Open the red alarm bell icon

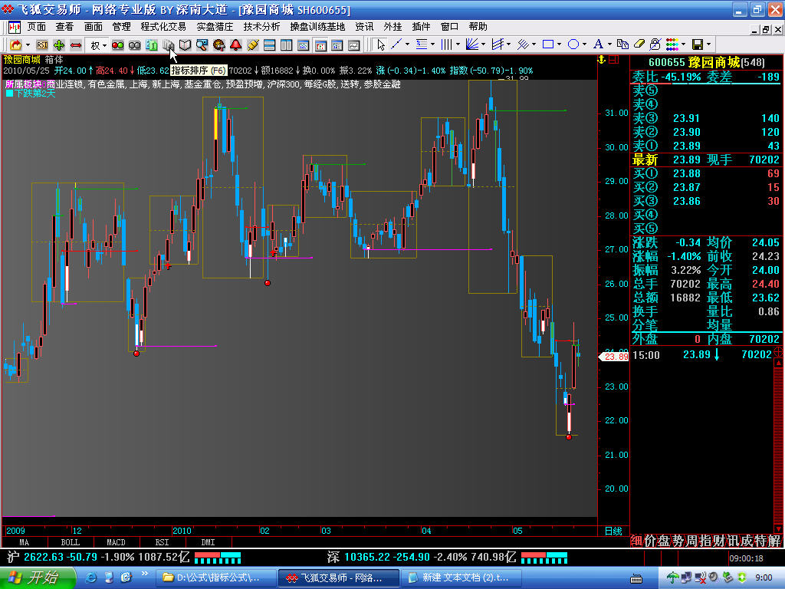point(236,45)
